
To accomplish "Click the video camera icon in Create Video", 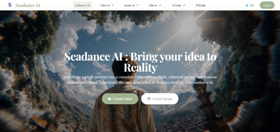I will pyautogui.click(x=110, y=99).
